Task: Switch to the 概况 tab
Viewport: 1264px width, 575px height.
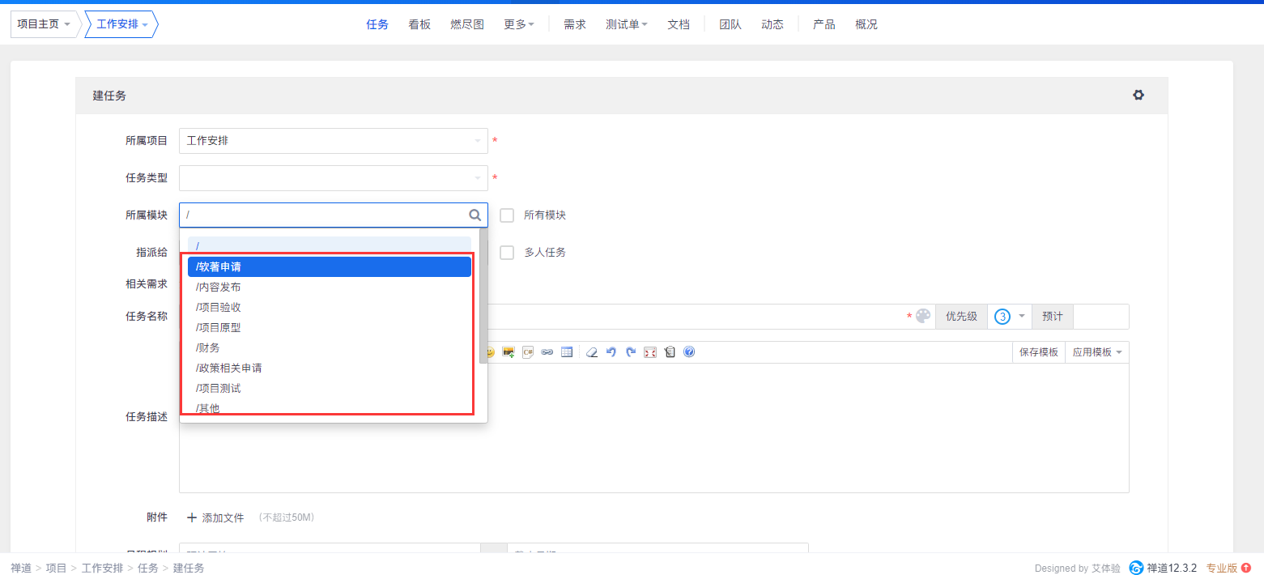Action: click(866, 24)
